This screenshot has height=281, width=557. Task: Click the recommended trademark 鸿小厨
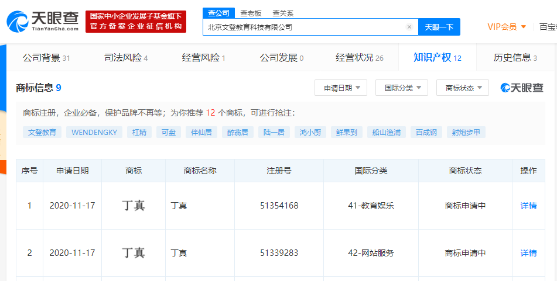point(310,132)
